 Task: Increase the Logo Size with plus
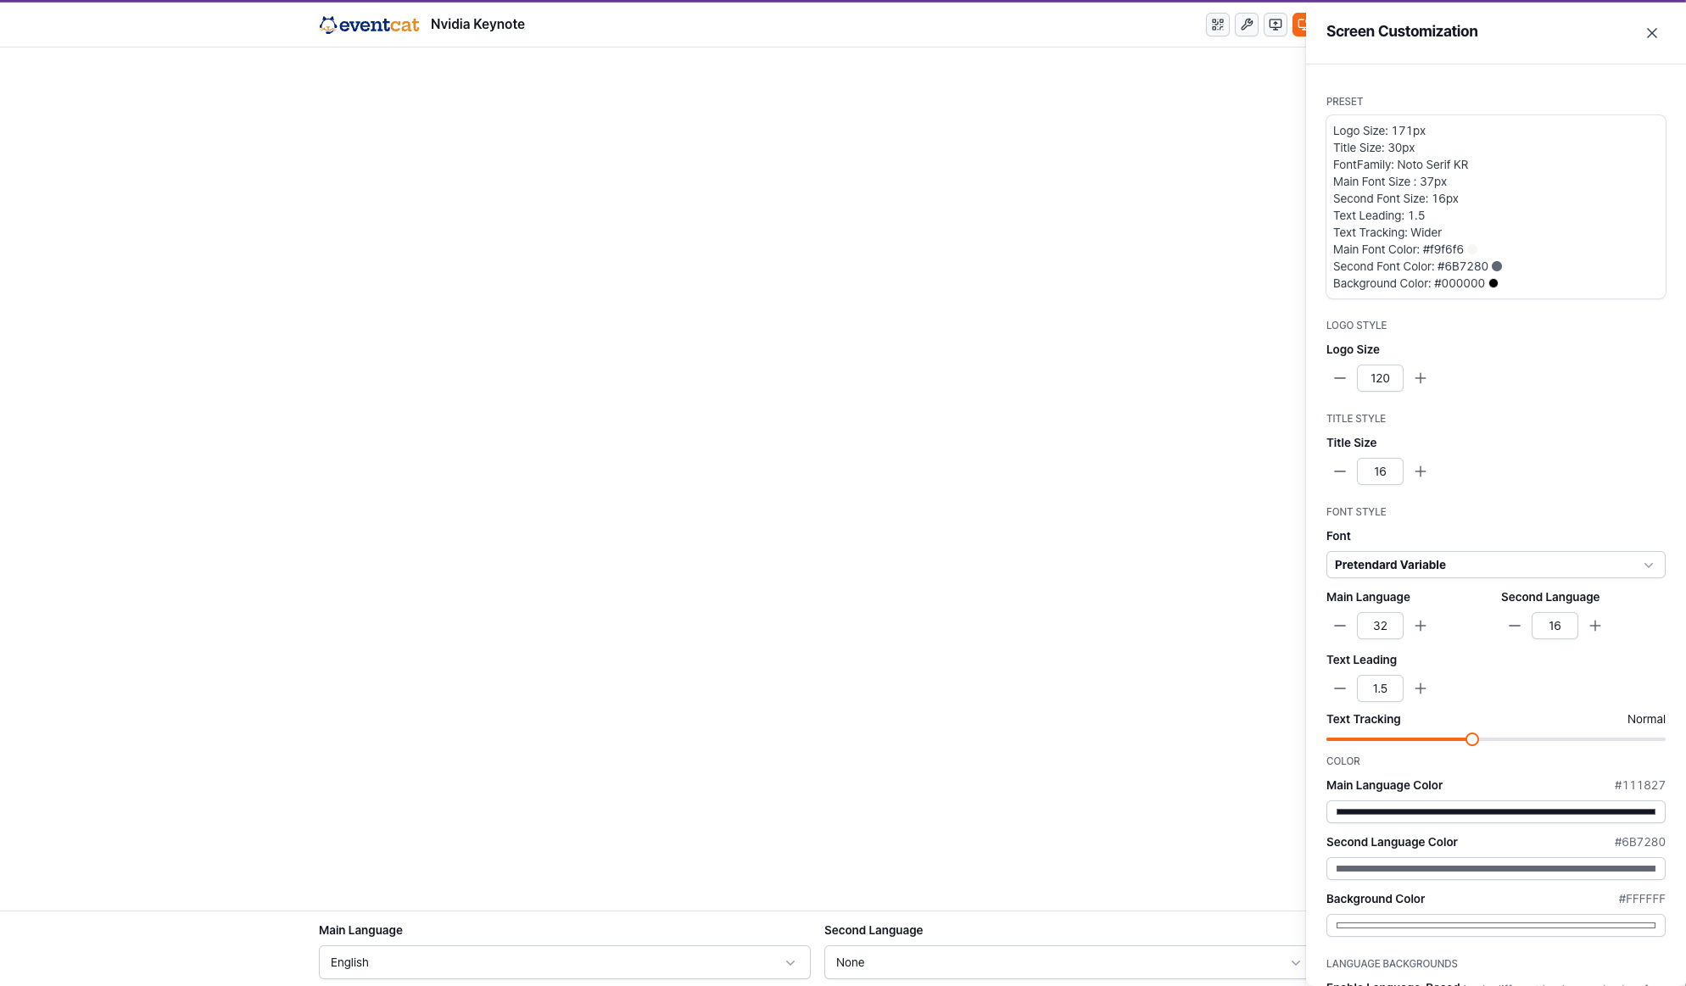click(1421, 378)
